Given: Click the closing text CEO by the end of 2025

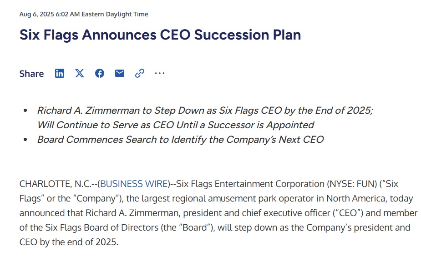Looking at the screenshot, I should [x=69, y=242].
